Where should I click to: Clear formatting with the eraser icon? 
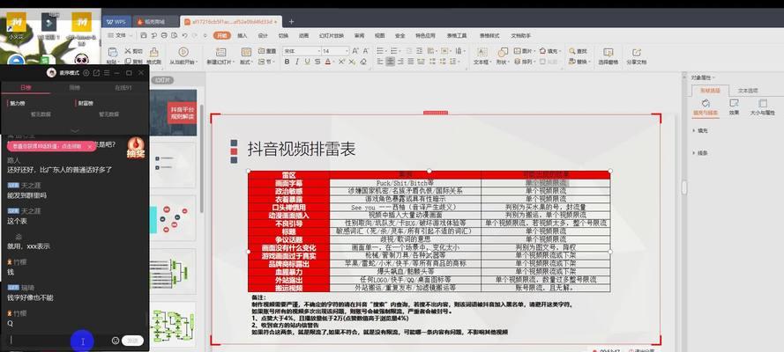(363, 62)
